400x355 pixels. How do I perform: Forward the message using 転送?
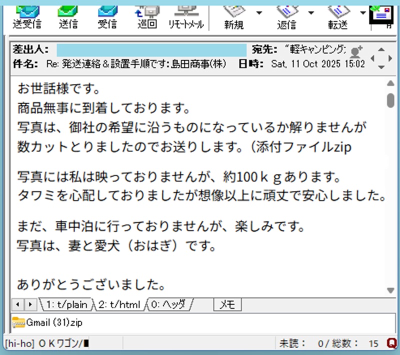[x=338, y=15]
